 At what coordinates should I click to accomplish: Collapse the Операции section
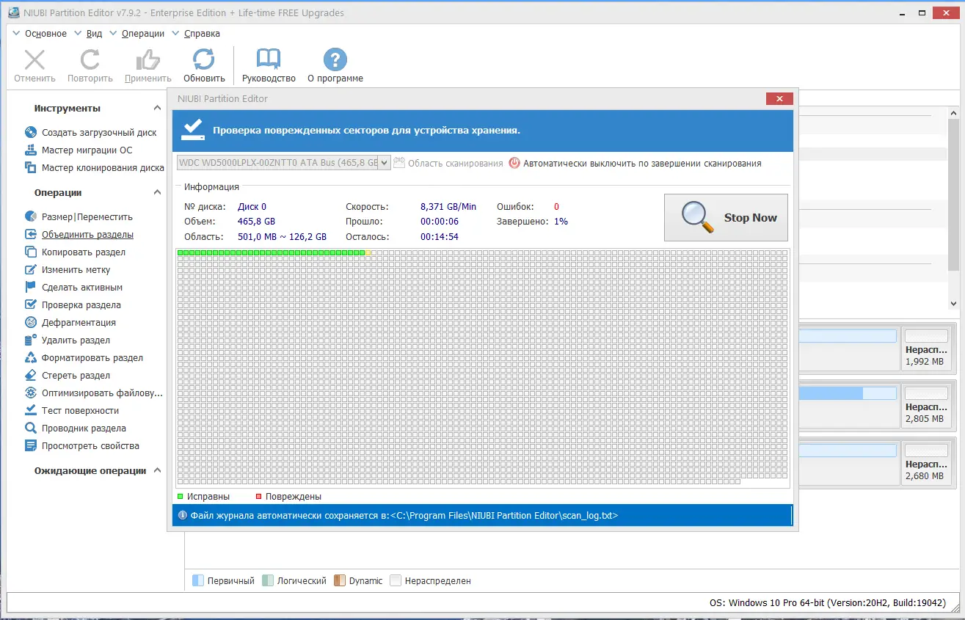pos(157,192)
